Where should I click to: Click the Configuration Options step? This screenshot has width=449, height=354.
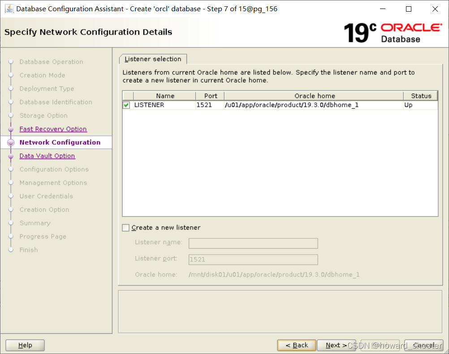click(x=54, y=169)
